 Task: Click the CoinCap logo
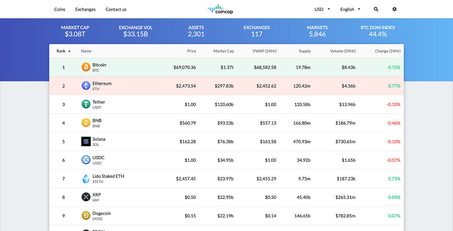tap(220, 9)
